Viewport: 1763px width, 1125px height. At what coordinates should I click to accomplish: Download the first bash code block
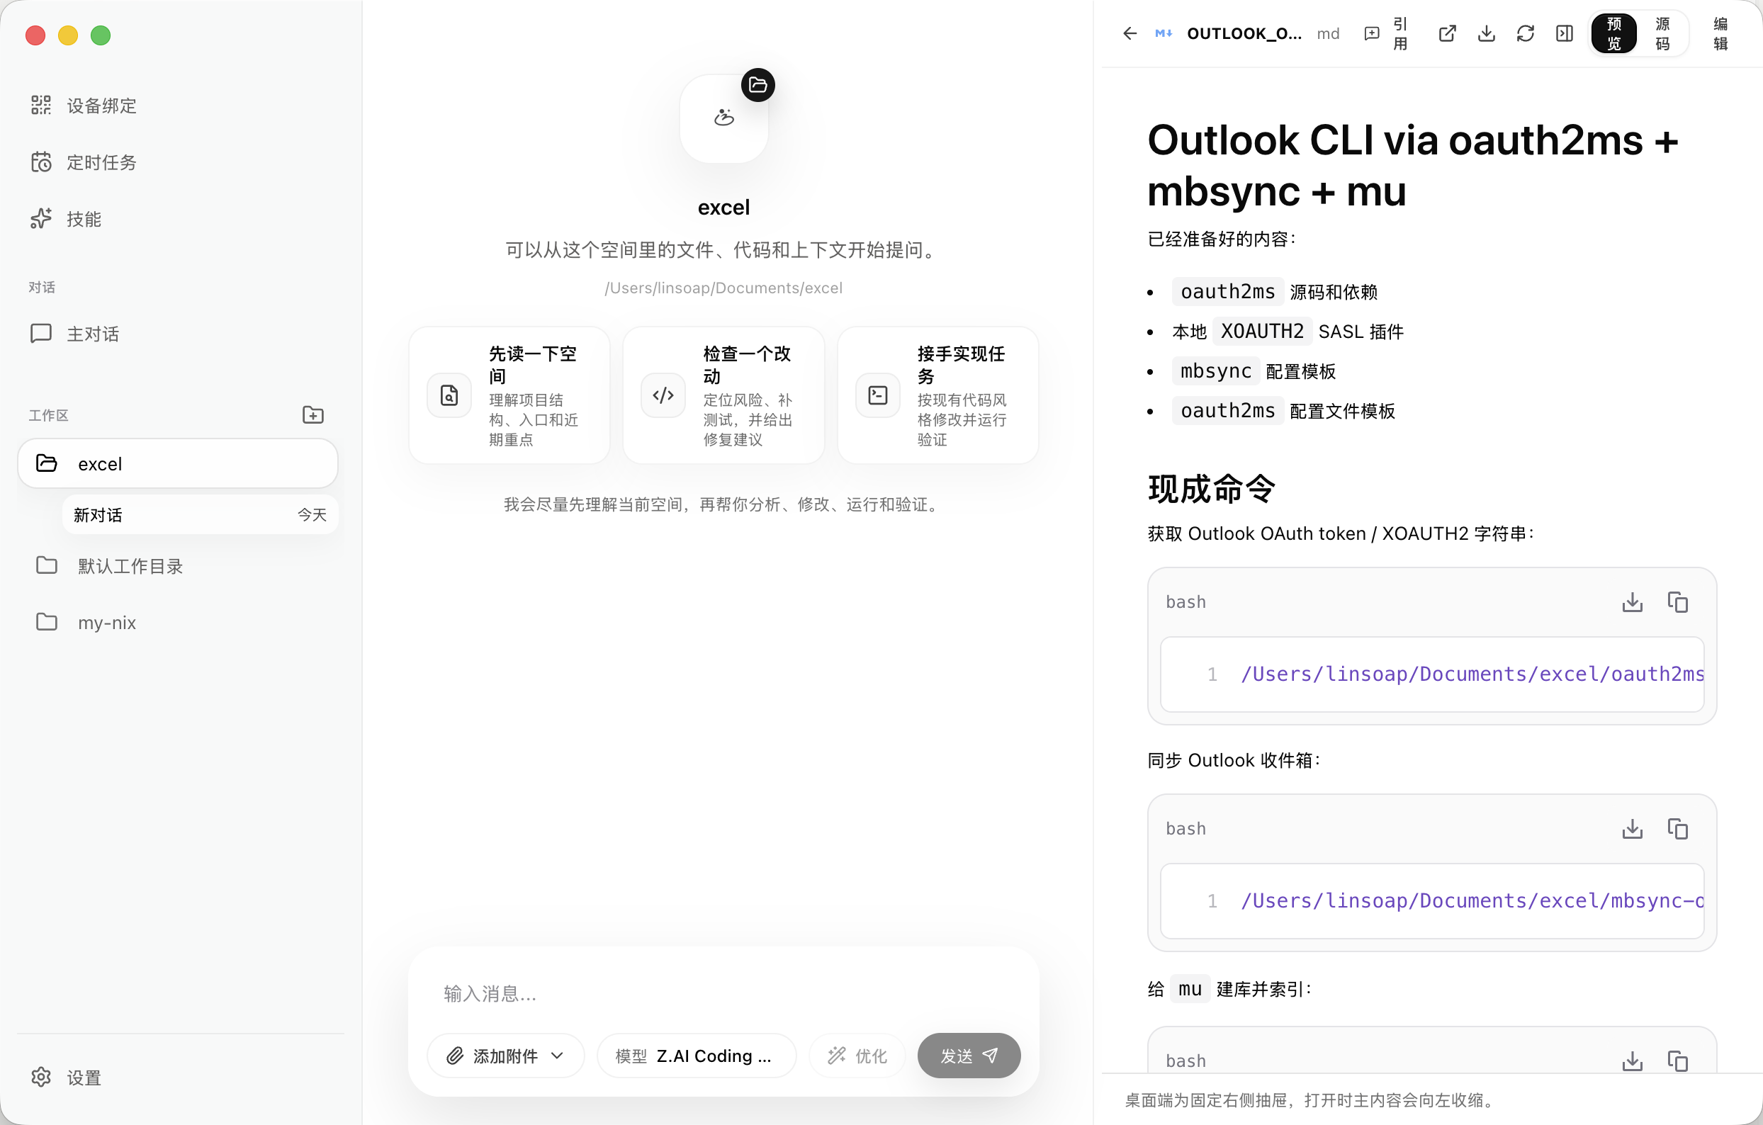[1633, 601]
